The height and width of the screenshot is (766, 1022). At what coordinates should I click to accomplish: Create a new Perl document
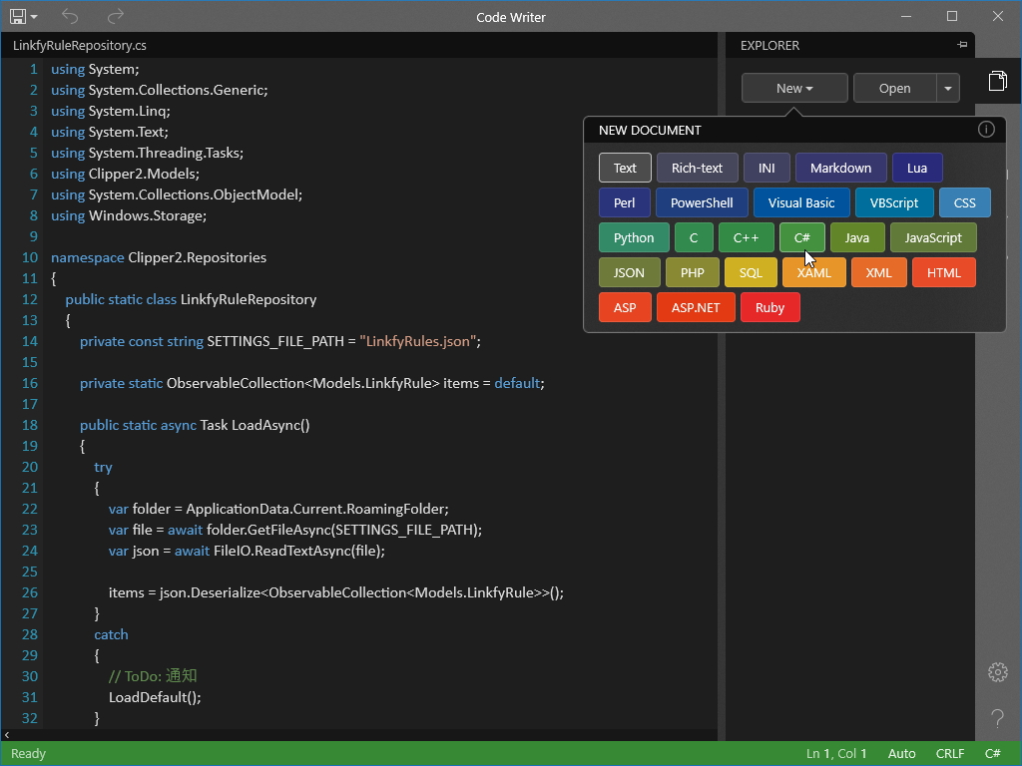tap(625, 202)
